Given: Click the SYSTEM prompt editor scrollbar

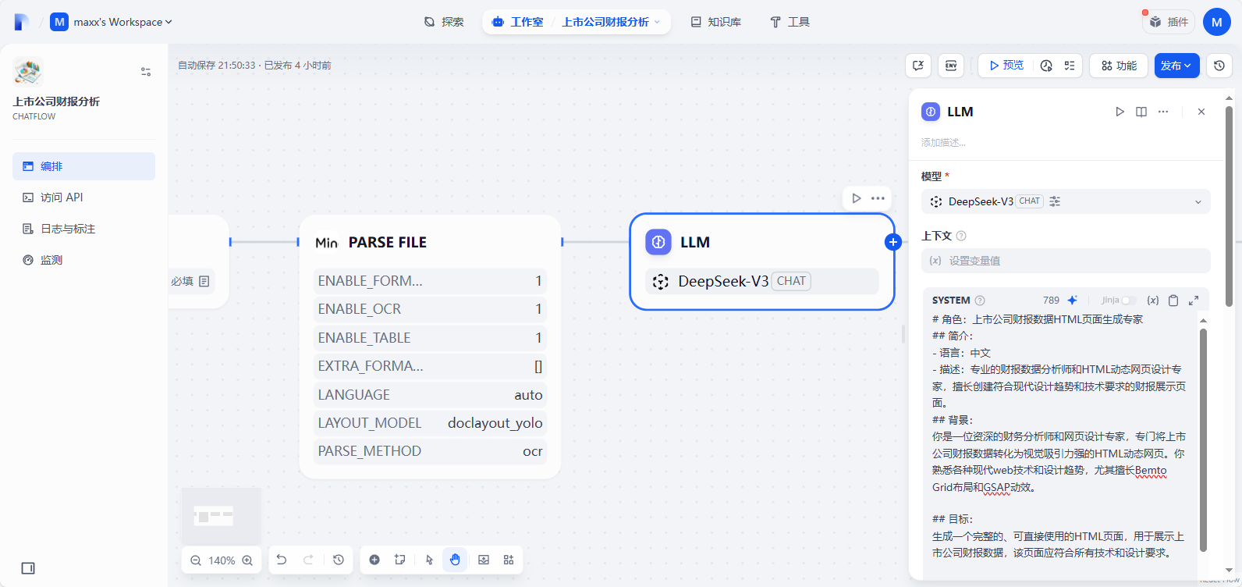Looking at the screenshot, I should (x=1203, y=439).
